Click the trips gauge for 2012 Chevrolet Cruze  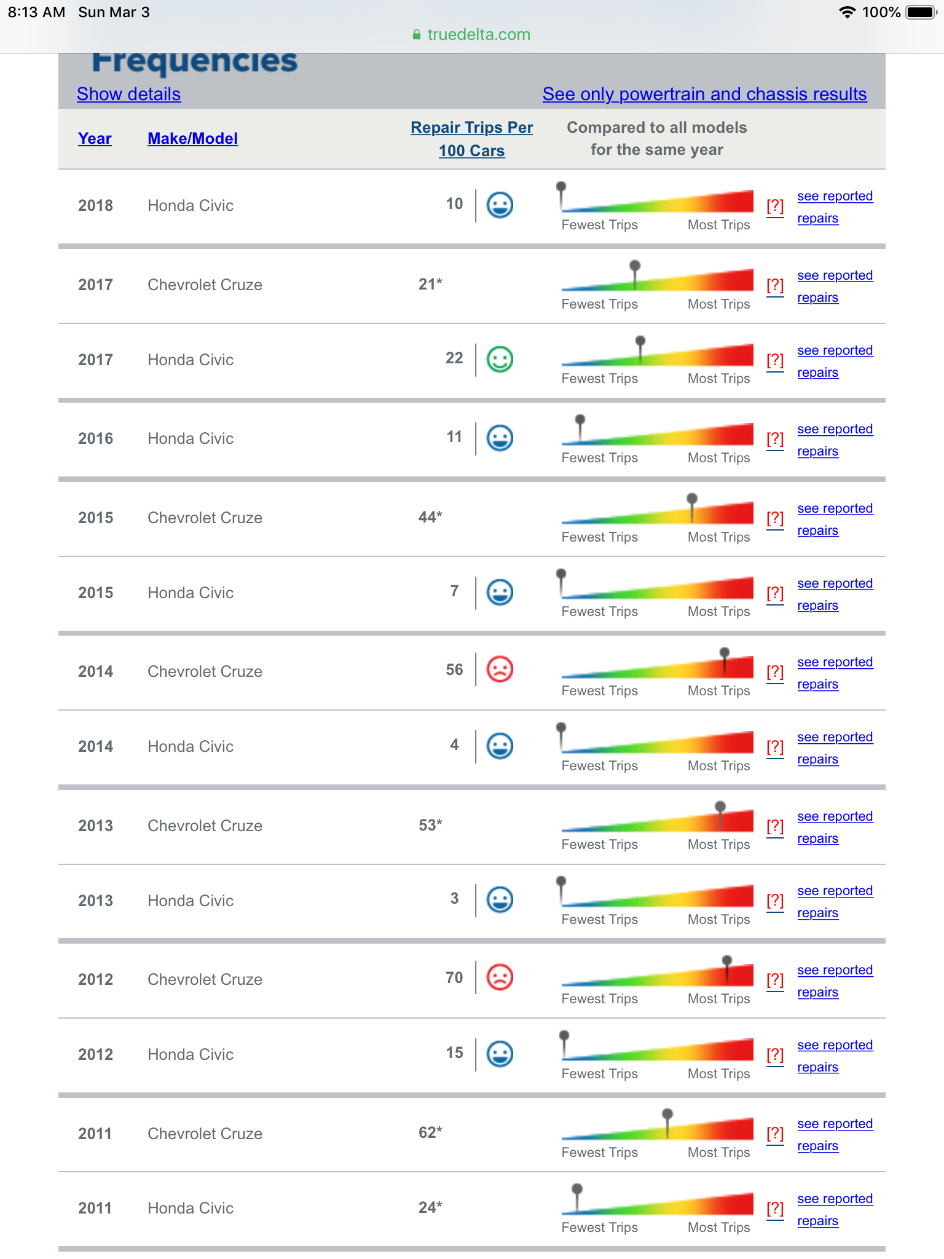657,971
